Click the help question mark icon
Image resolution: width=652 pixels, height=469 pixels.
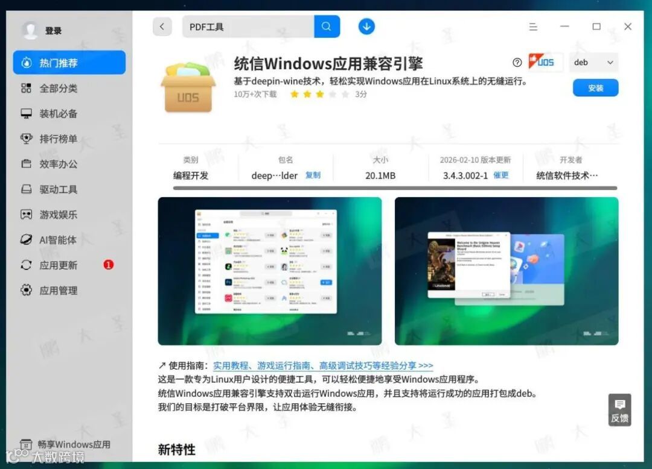point(517,63)
